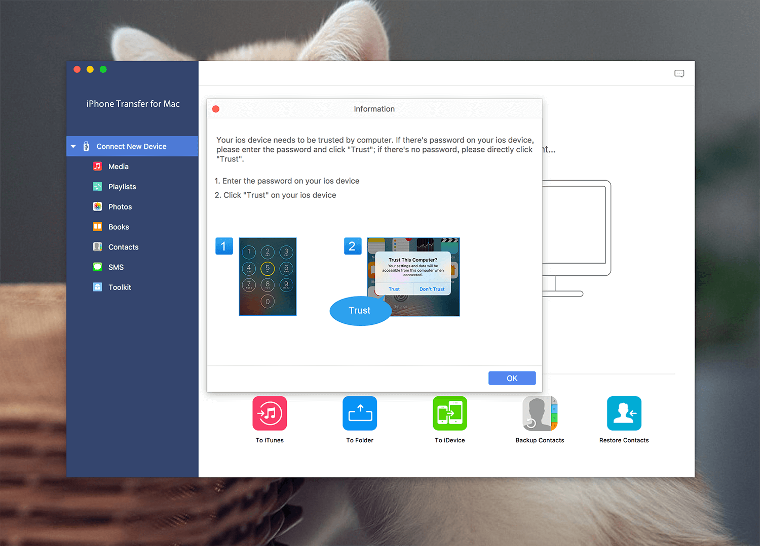The width and height of the screenshot is (760, 546).
Task: Open the SMS section
Action: pos(116,267)
